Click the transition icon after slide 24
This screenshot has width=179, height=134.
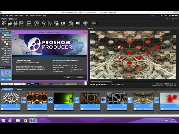point(103,100)
